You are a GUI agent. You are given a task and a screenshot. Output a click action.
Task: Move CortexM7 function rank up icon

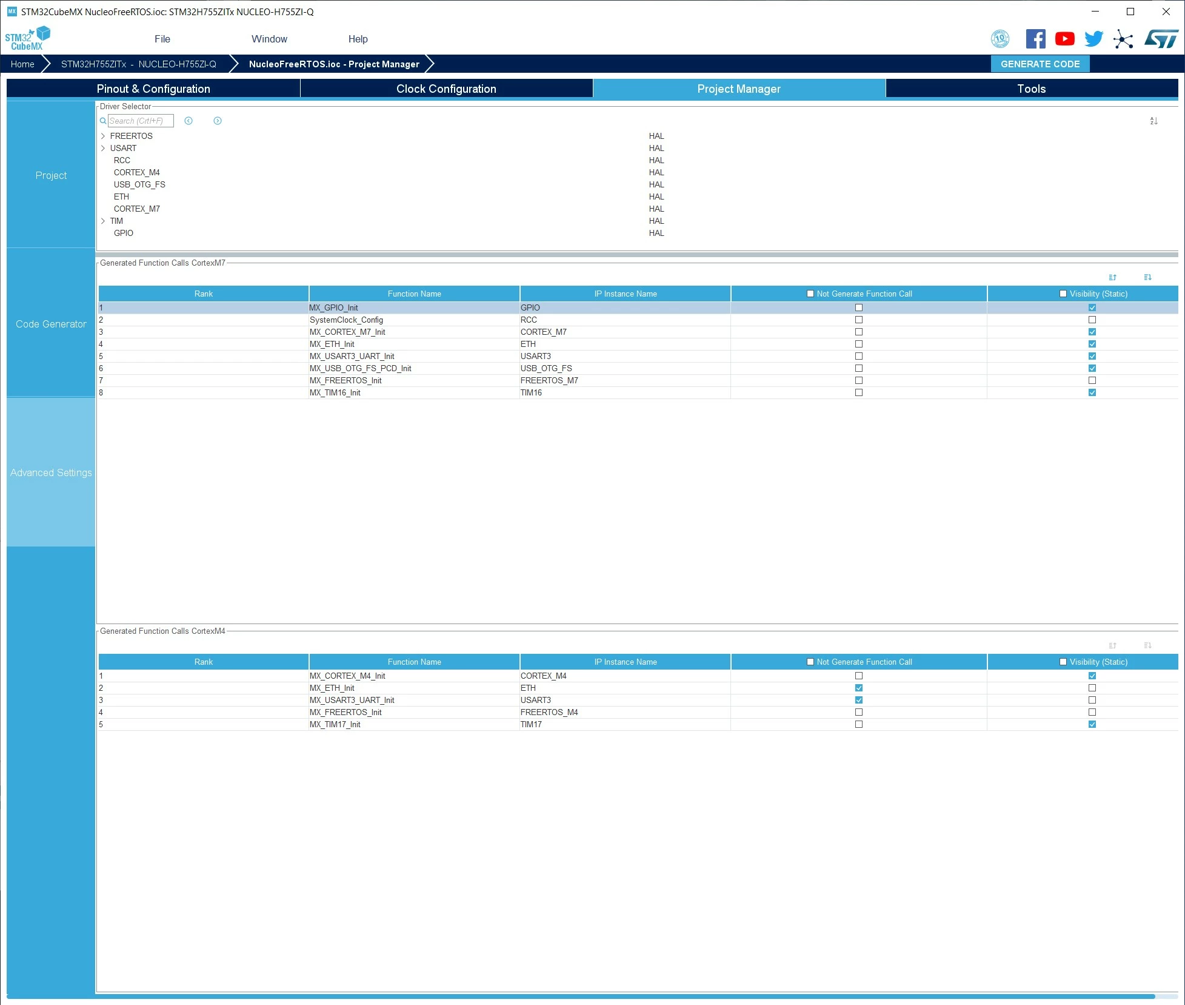click(x=1112, y=277)
